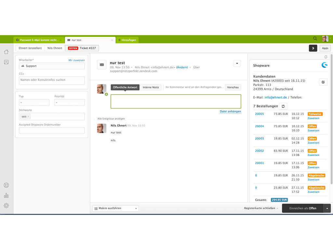Edit Shopware customer data icon

(323, 82)
